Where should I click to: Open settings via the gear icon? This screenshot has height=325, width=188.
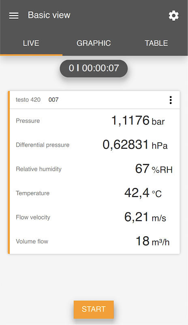(173, 16)
